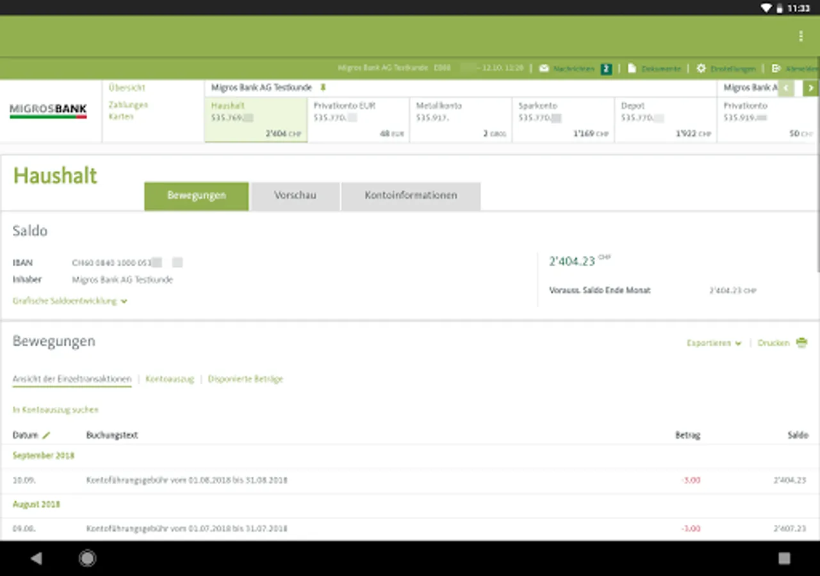
Task: Click the August 2018 group heading
Action: coord(37,504)
